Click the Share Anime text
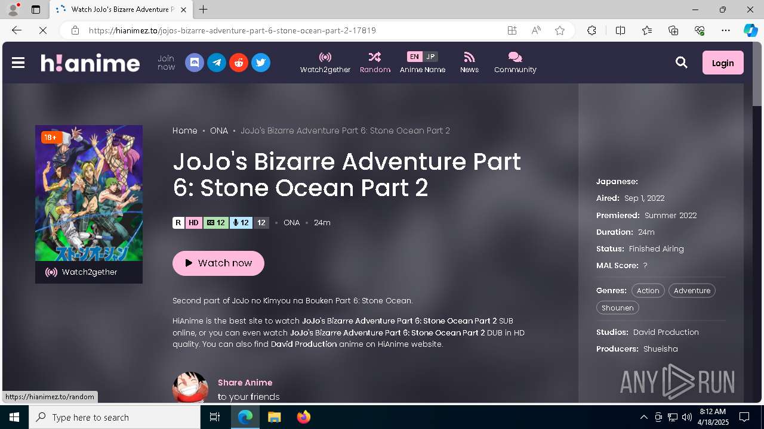This screenshot has height=429, width=764. tap(245, 383)
